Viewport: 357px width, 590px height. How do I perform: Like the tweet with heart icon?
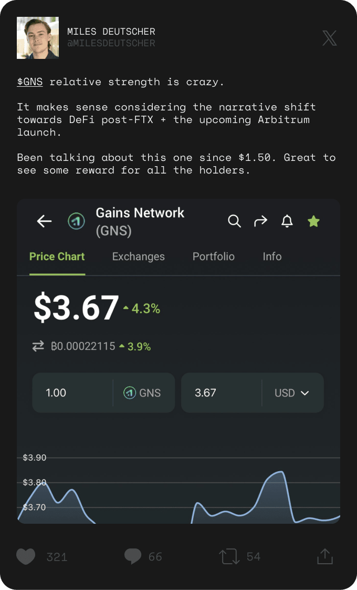coord(26,556)
